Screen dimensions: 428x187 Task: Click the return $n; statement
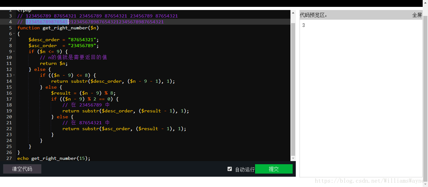click(54, 63)
